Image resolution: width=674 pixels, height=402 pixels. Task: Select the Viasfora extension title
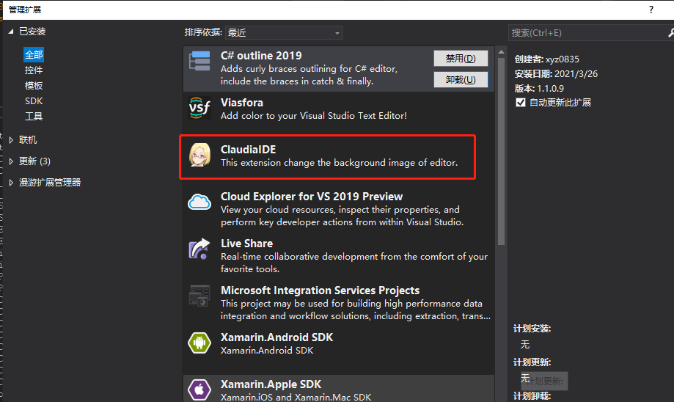[x=241, y=102]
